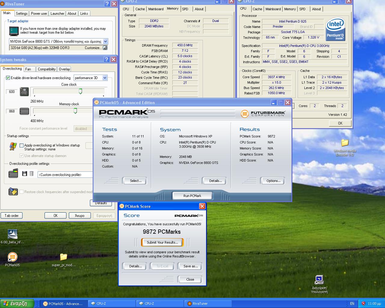
Task: Open the 6.00_beta_nf desktop icon
Action: pyautogui.click(x=12, y=237)
